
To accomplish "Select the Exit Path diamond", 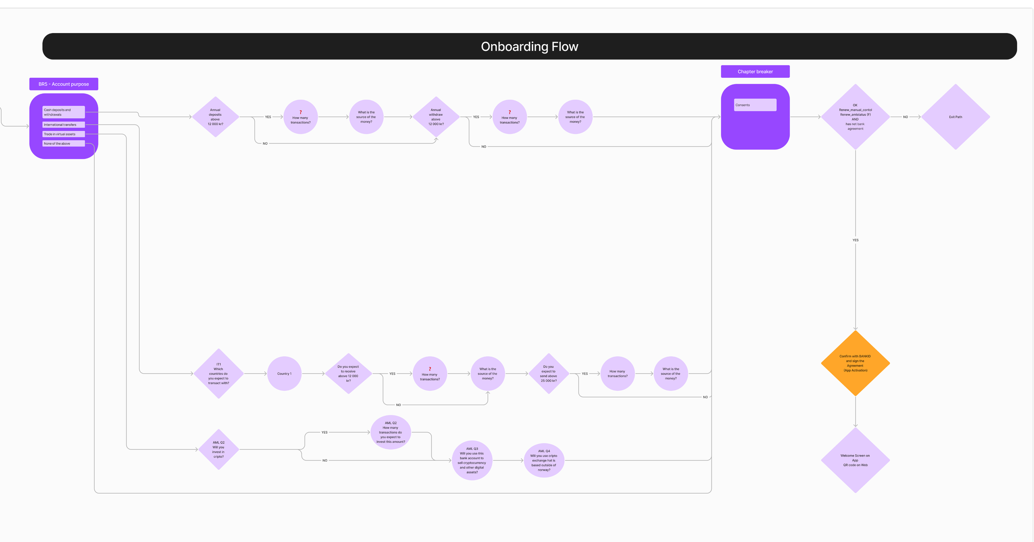I will pyautogui.click(x=955, y=117).
